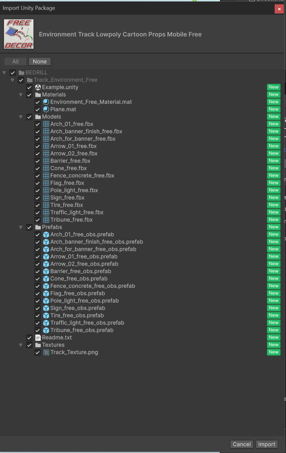Click the material icon for Environment_Free_Material.mat

(x=46, y=102)
